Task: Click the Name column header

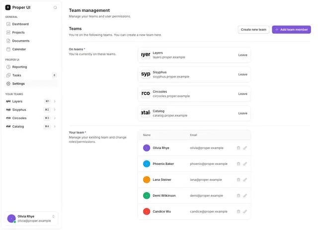Action: pos(147,135)
